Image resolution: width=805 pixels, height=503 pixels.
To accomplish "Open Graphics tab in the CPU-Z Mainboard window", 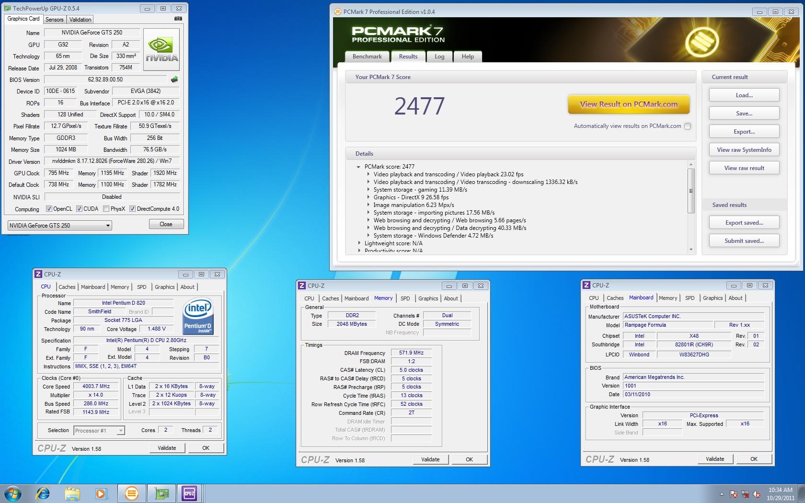I will (x=713, y=298).
